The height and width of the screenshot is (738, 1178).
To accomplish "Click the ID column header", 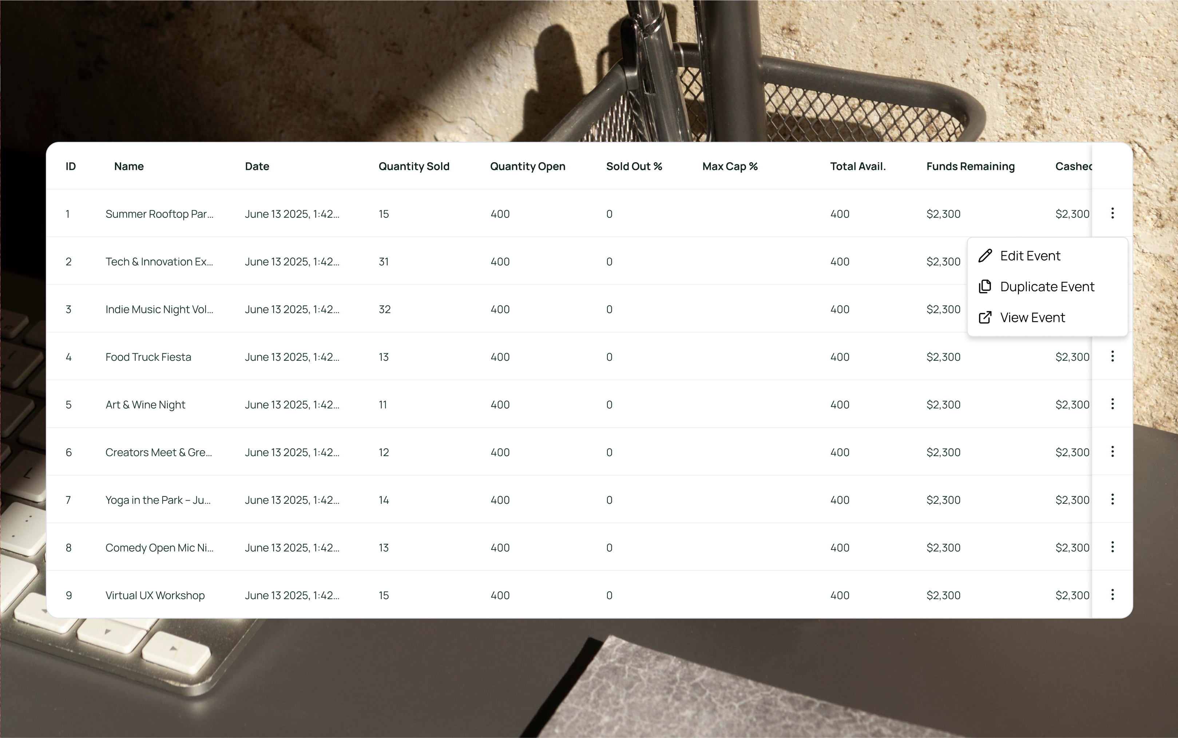I will (71, 167).
